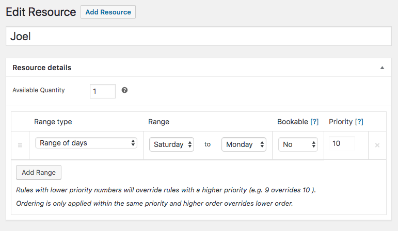
Task: Click the Priority [?] help tooltip
Action: (359, 122)
